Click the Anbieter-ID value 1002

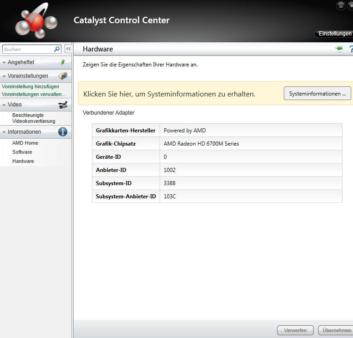(170, 170)
